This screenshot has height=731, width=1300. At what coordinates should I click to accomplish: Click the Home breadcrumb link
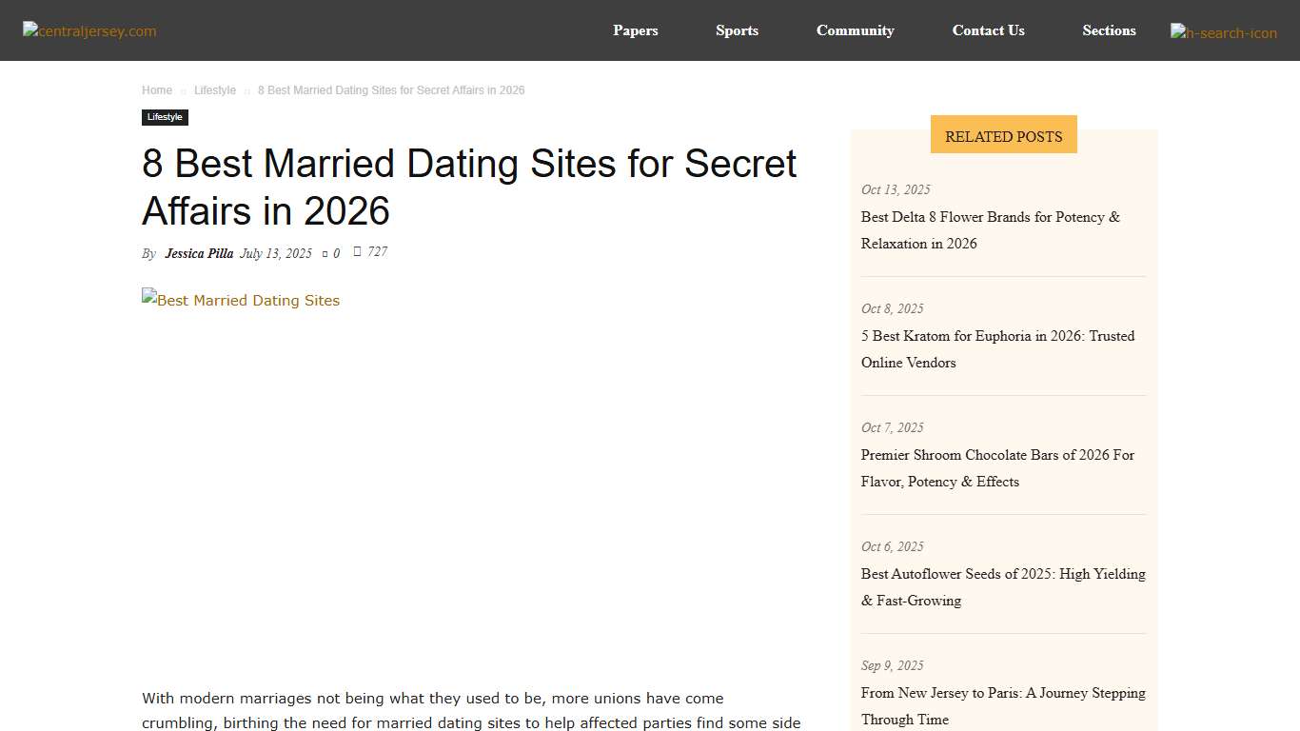click(x=156, y=89)
